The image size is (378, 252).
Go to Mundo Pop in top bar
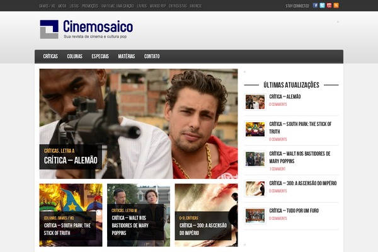click(x=157, y=6)
